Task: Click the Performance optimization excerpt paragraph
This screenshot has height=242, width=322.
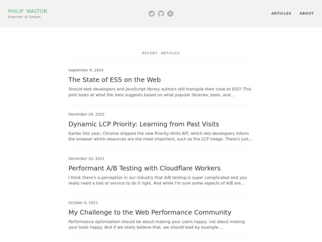Action: tap(157, 224)
